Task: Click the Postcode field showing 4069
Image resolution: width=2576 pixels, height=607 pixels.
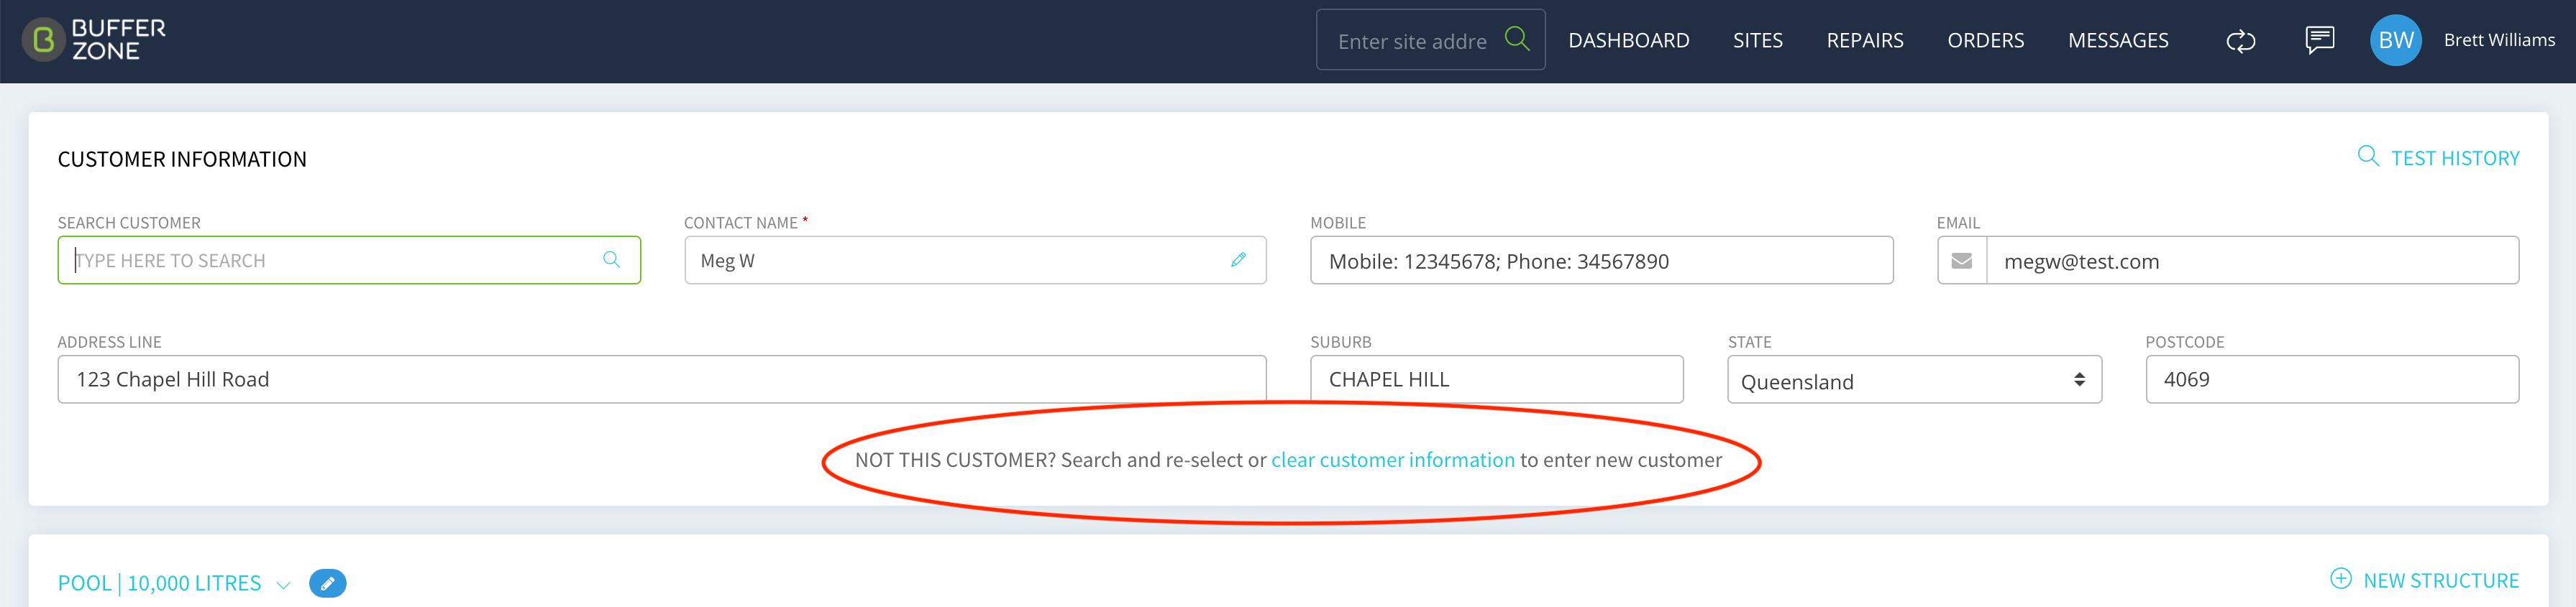Action: (2331, 379)
